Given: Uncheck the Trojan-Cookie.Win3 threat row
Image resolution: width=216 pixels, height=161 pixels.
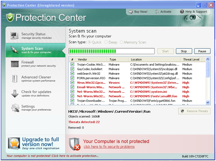Looking at the screenshot, I should pos(72,64).
